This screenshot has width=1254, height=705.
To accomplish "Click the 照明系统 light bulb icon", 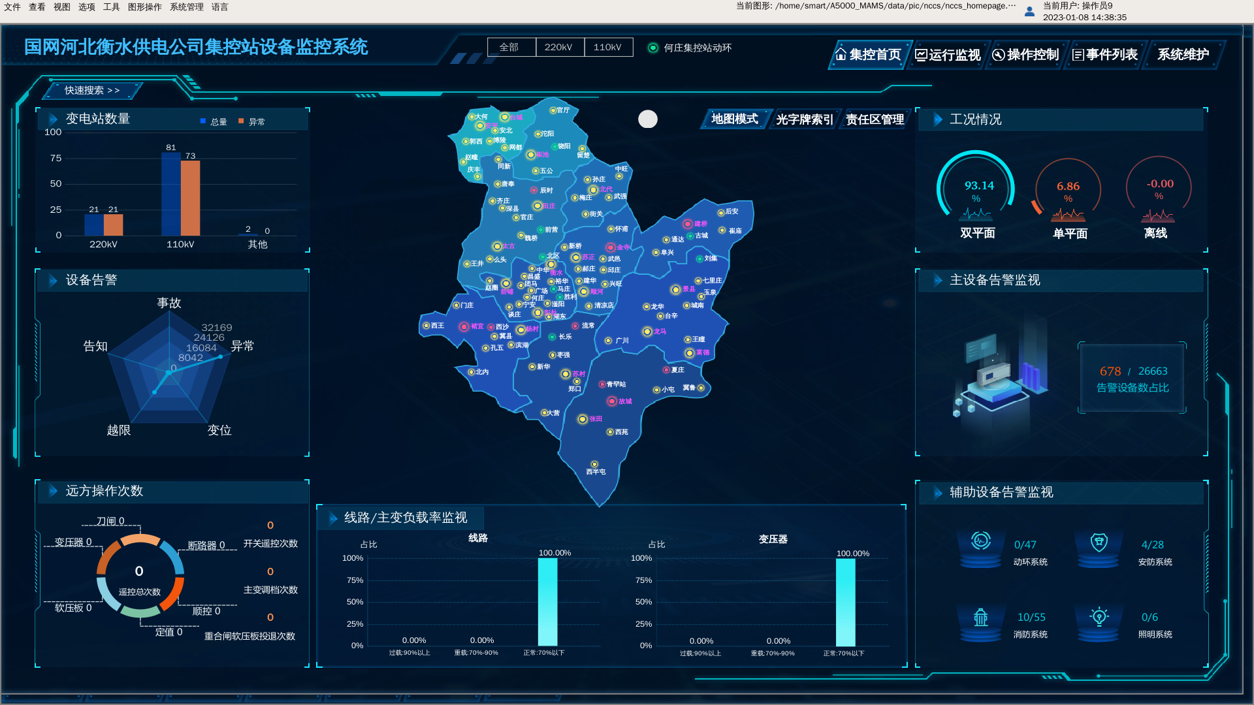I will pos(1099,617).
